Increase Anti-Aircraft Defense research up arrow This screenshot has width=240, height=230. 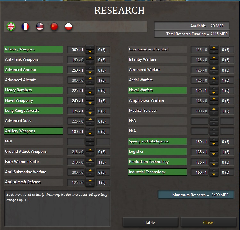tap(90, 180)
